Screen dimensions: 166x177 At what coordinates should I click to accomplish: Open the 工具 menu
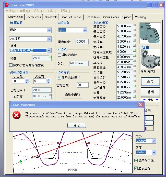coord(52,11)
